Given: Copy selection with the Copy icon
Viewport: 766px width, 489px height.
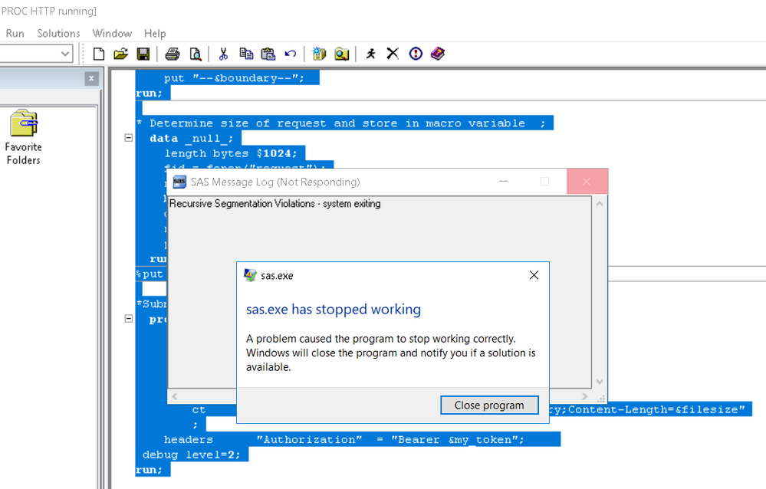Looking at the screenshot, I should 246,54.
